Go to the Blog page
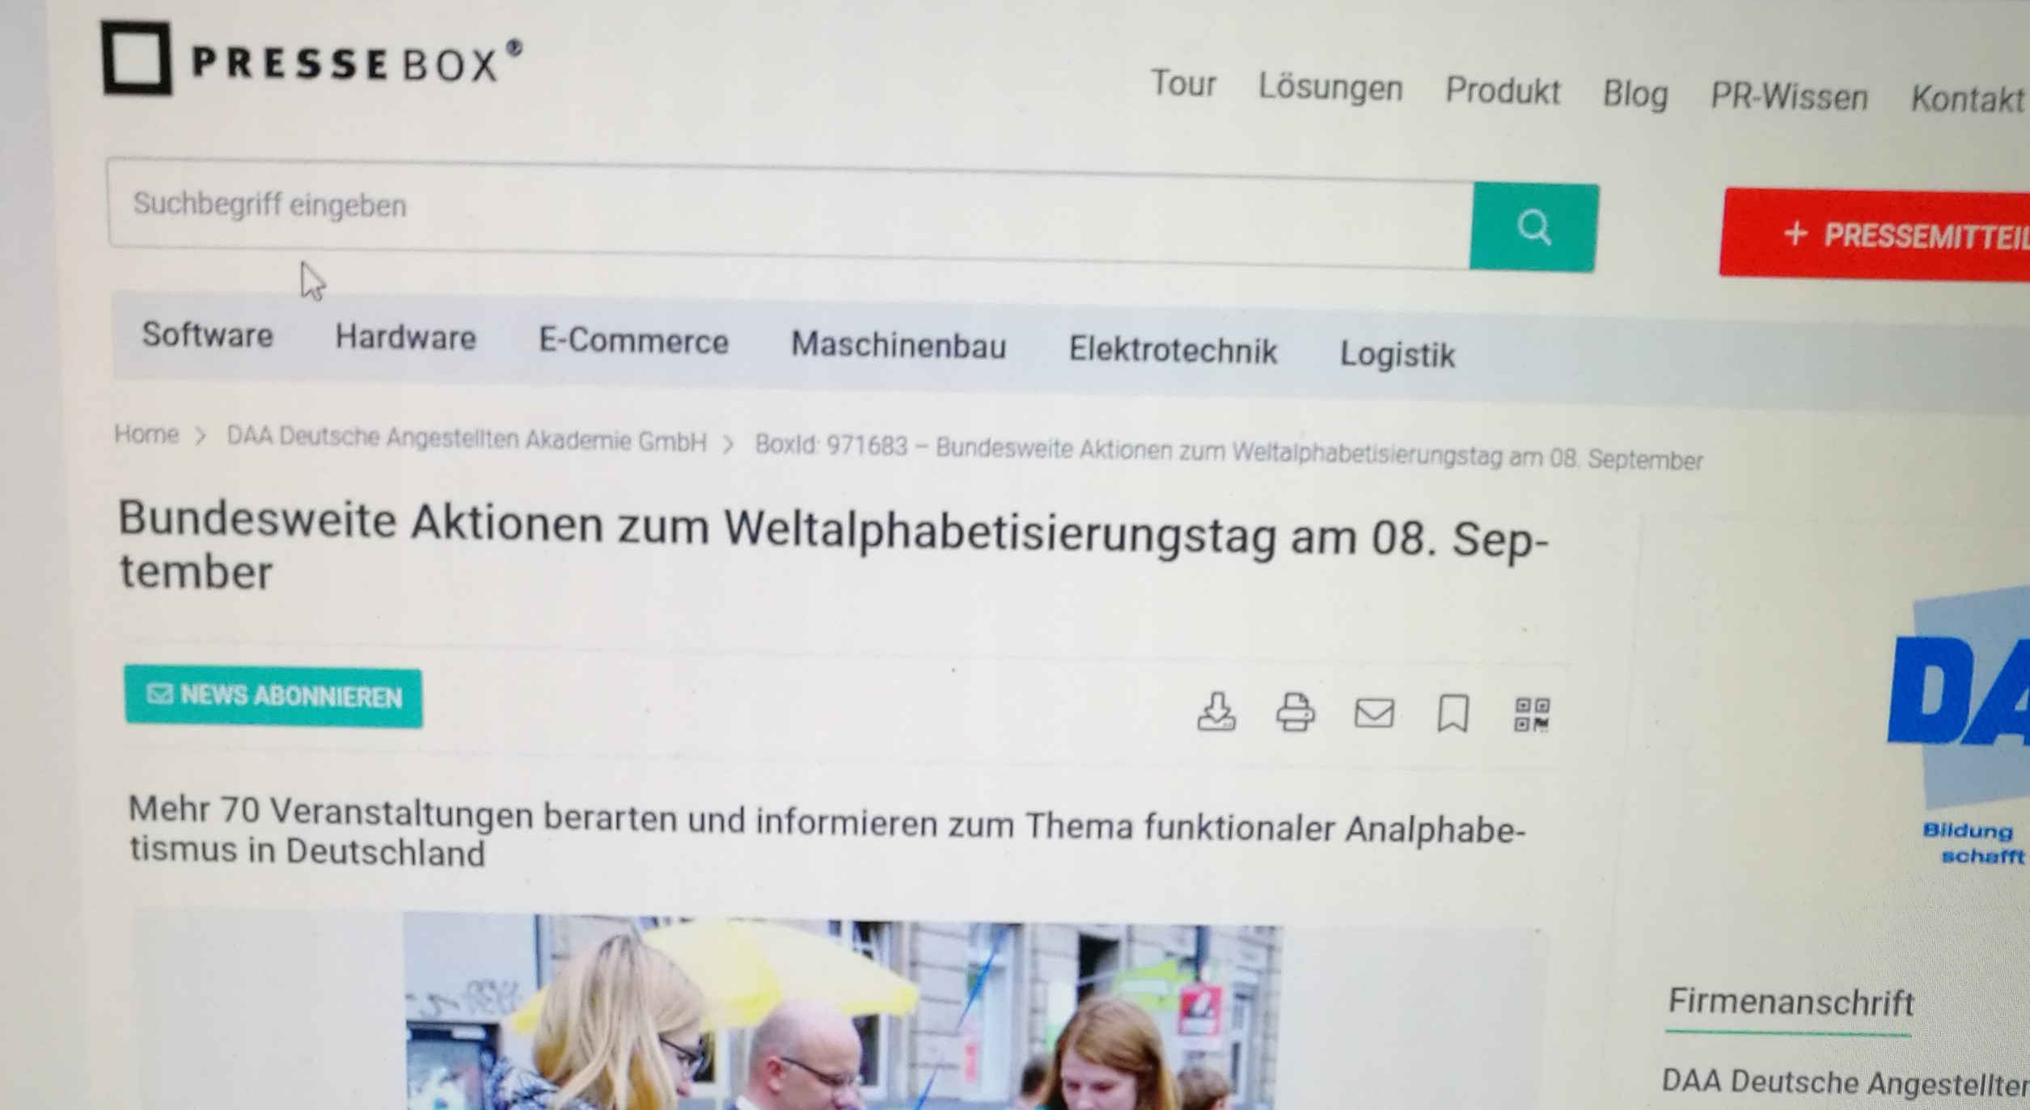This screenshot has height=1110, width=2030. pos(1635,95)
